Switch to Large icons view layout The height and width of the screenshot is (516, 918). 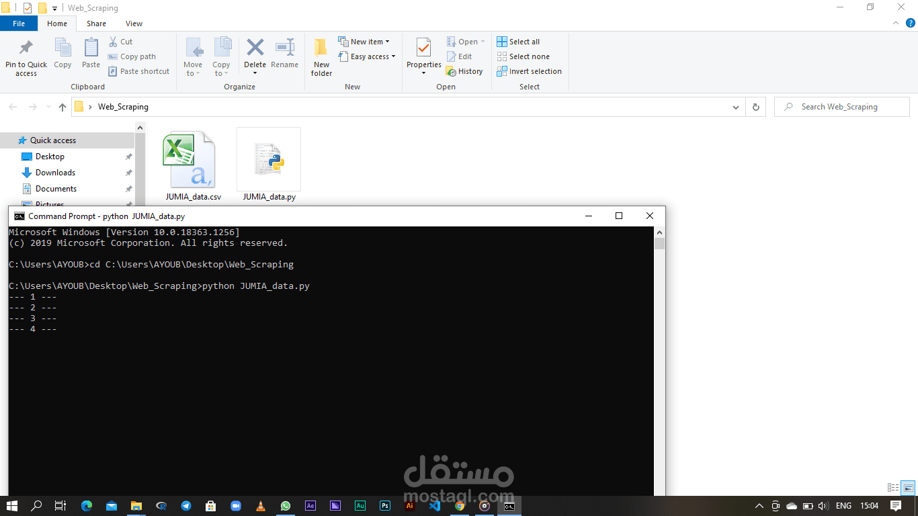(908, 488)
